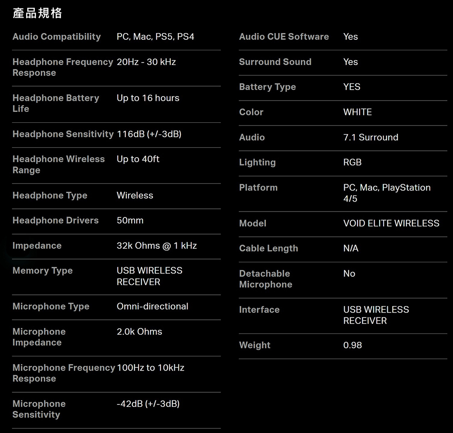Viewport: 453px width, 433px height.
Task: Click 'No' beside Detachable Microphone
Action: [x=349, y=274]
